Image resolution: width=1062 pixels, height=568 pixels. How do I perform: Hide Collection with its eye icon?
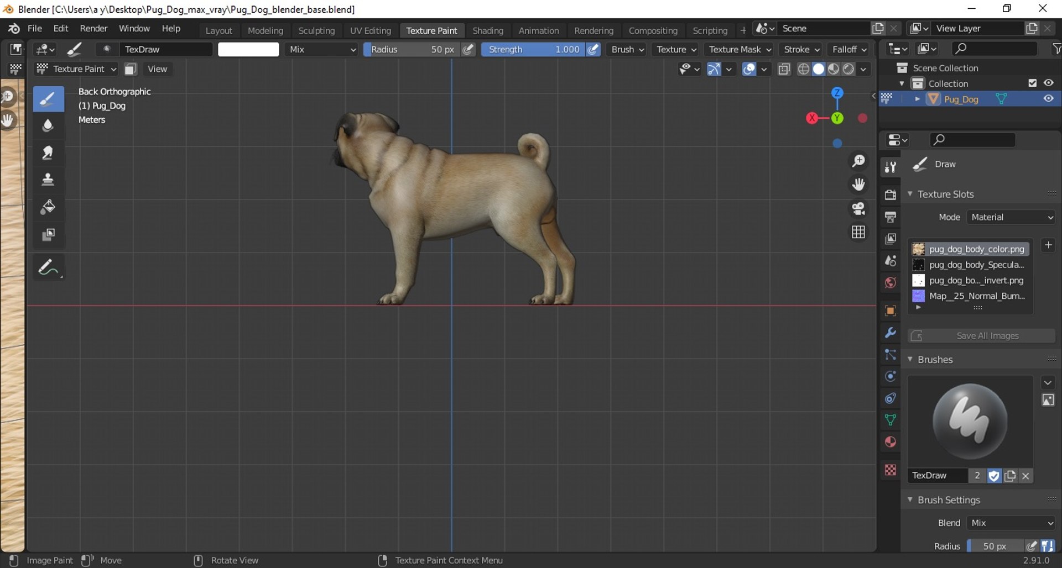pos(1049,83)
